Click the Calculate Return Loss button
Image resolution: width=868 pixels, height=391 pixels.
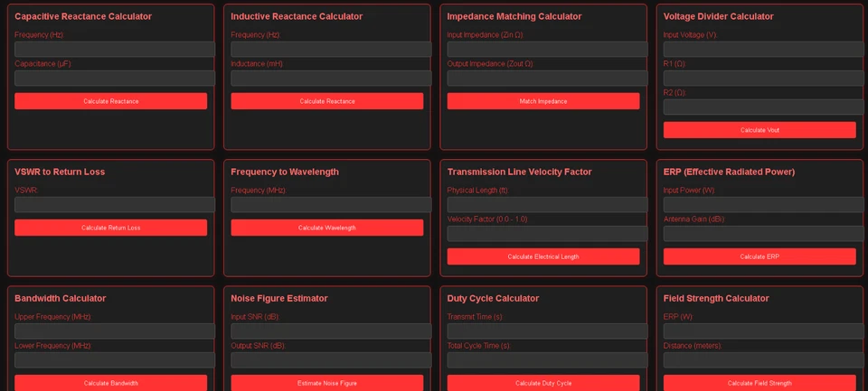coord(110,228)
